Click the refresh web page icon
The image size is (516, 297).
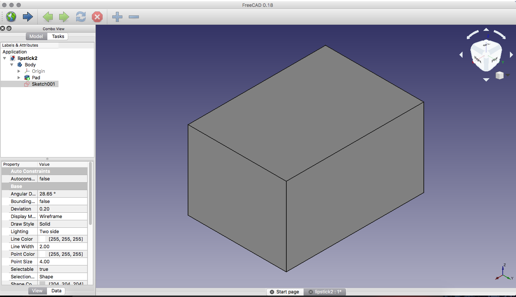(x=81, y=16)
